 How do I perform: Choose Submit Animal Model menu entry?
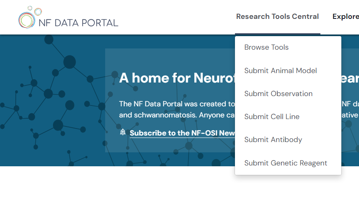(x=281, y=71)
